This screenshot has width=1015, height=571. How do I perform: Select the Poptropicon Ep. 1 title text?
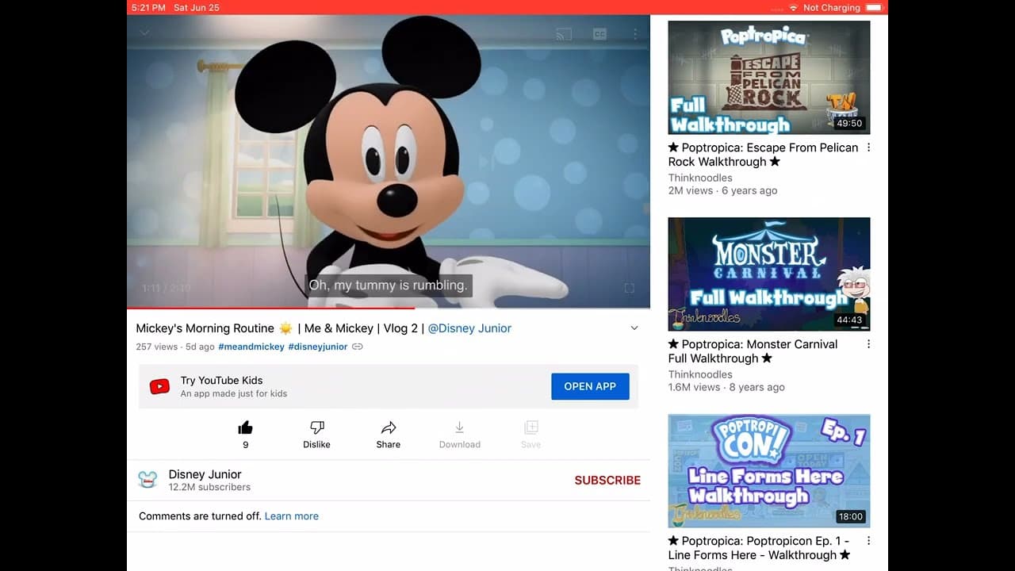(x=760, y=548)
